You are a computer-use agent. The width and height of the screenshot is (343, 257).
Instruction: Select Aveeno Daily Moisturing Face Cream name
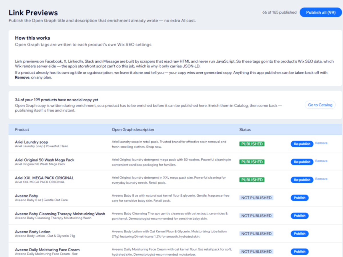[47, 250]
